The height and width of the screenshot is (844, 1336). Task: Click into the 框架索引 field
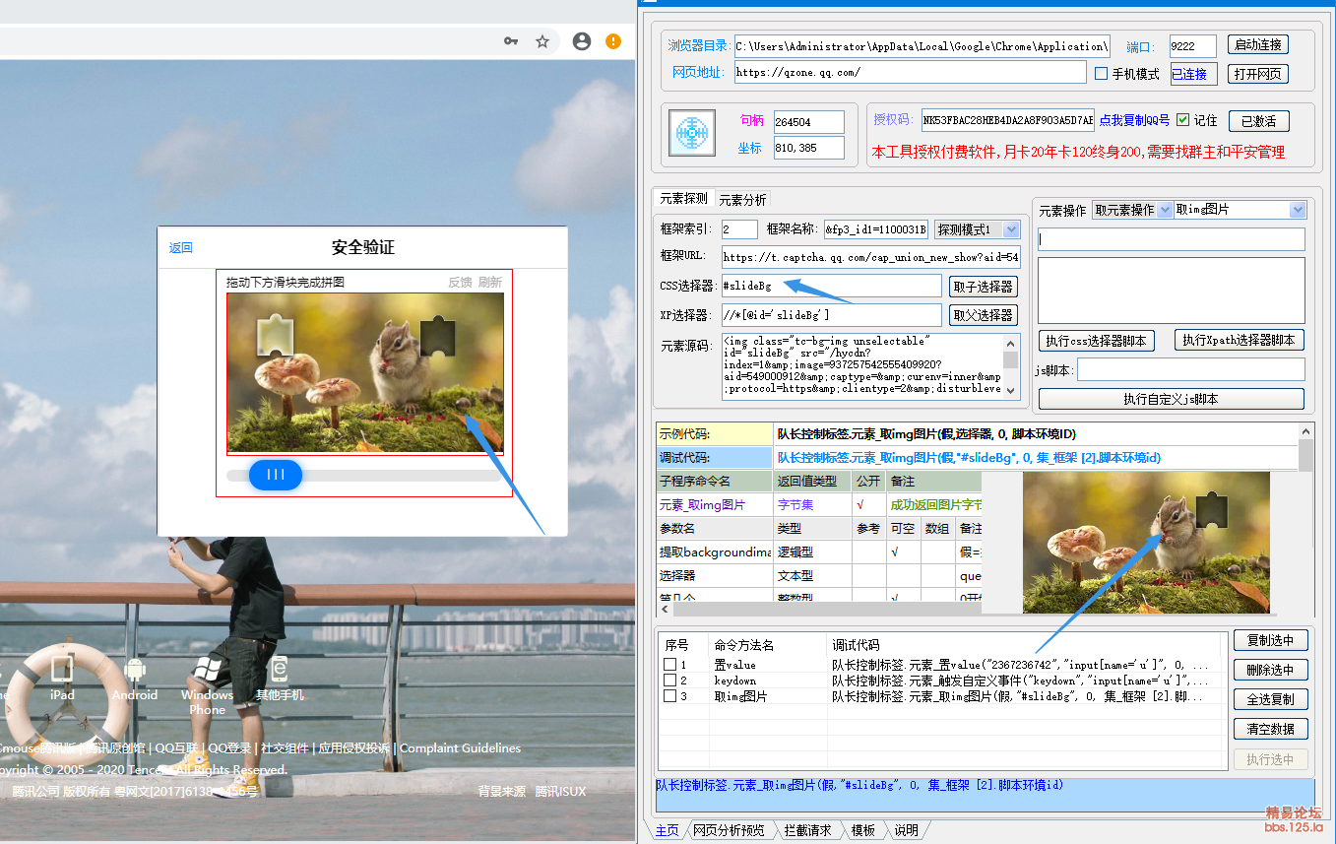[739, 229]
